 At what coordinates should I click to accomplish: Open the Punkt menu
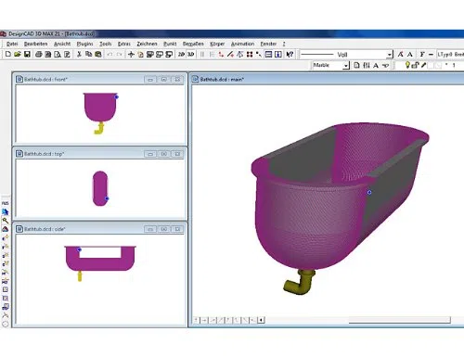click(x=170, y=44)
